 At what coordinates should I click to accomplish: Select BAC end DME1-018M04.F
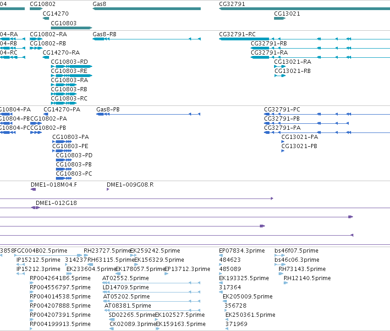click(54, 185)
